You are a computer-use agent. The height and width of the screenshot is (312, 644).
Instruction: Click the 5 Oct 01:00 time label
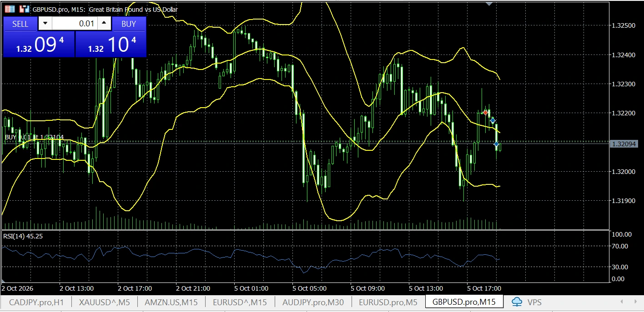click(x=251, y=288)
